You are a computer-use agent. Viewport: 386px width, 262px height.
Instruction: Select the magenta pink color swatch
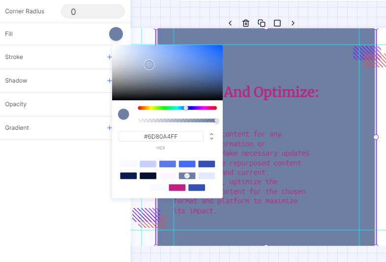click(177, 187)
